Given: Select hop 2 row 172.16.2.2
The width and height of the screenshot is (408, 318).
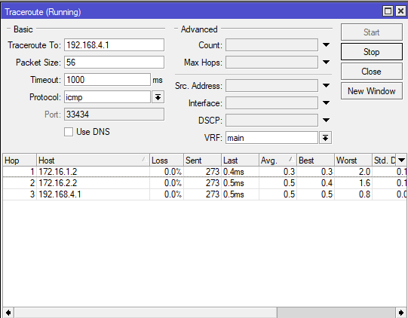Looking at the screenshot, I should (x=205, y=183).
